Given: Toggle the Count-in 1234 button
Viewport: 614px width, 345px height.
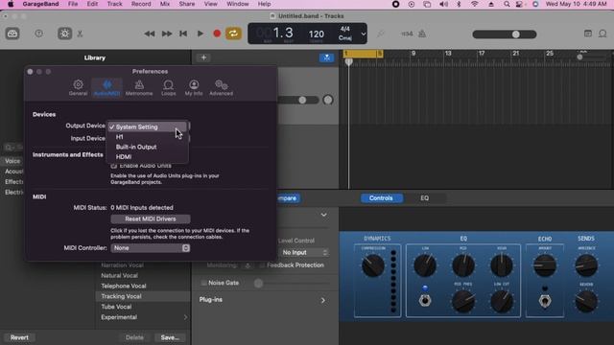Looking at the screenshot, I should click(407, 34).
